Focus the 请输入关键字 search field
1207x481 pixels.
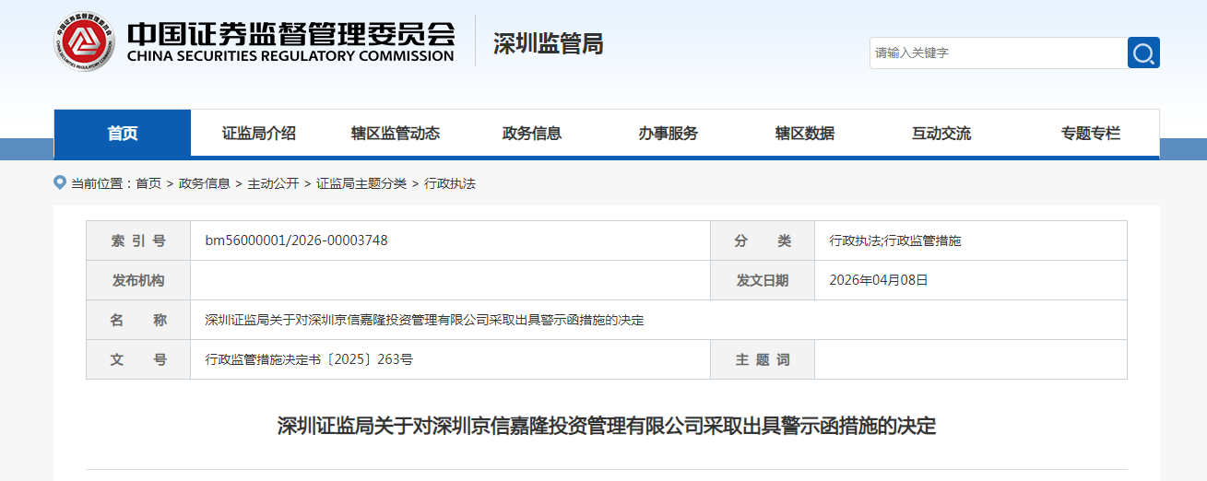pos(998,53)
